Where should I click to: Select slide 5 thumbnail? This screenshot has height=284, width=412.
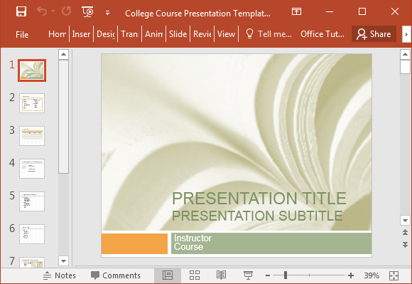32,201
